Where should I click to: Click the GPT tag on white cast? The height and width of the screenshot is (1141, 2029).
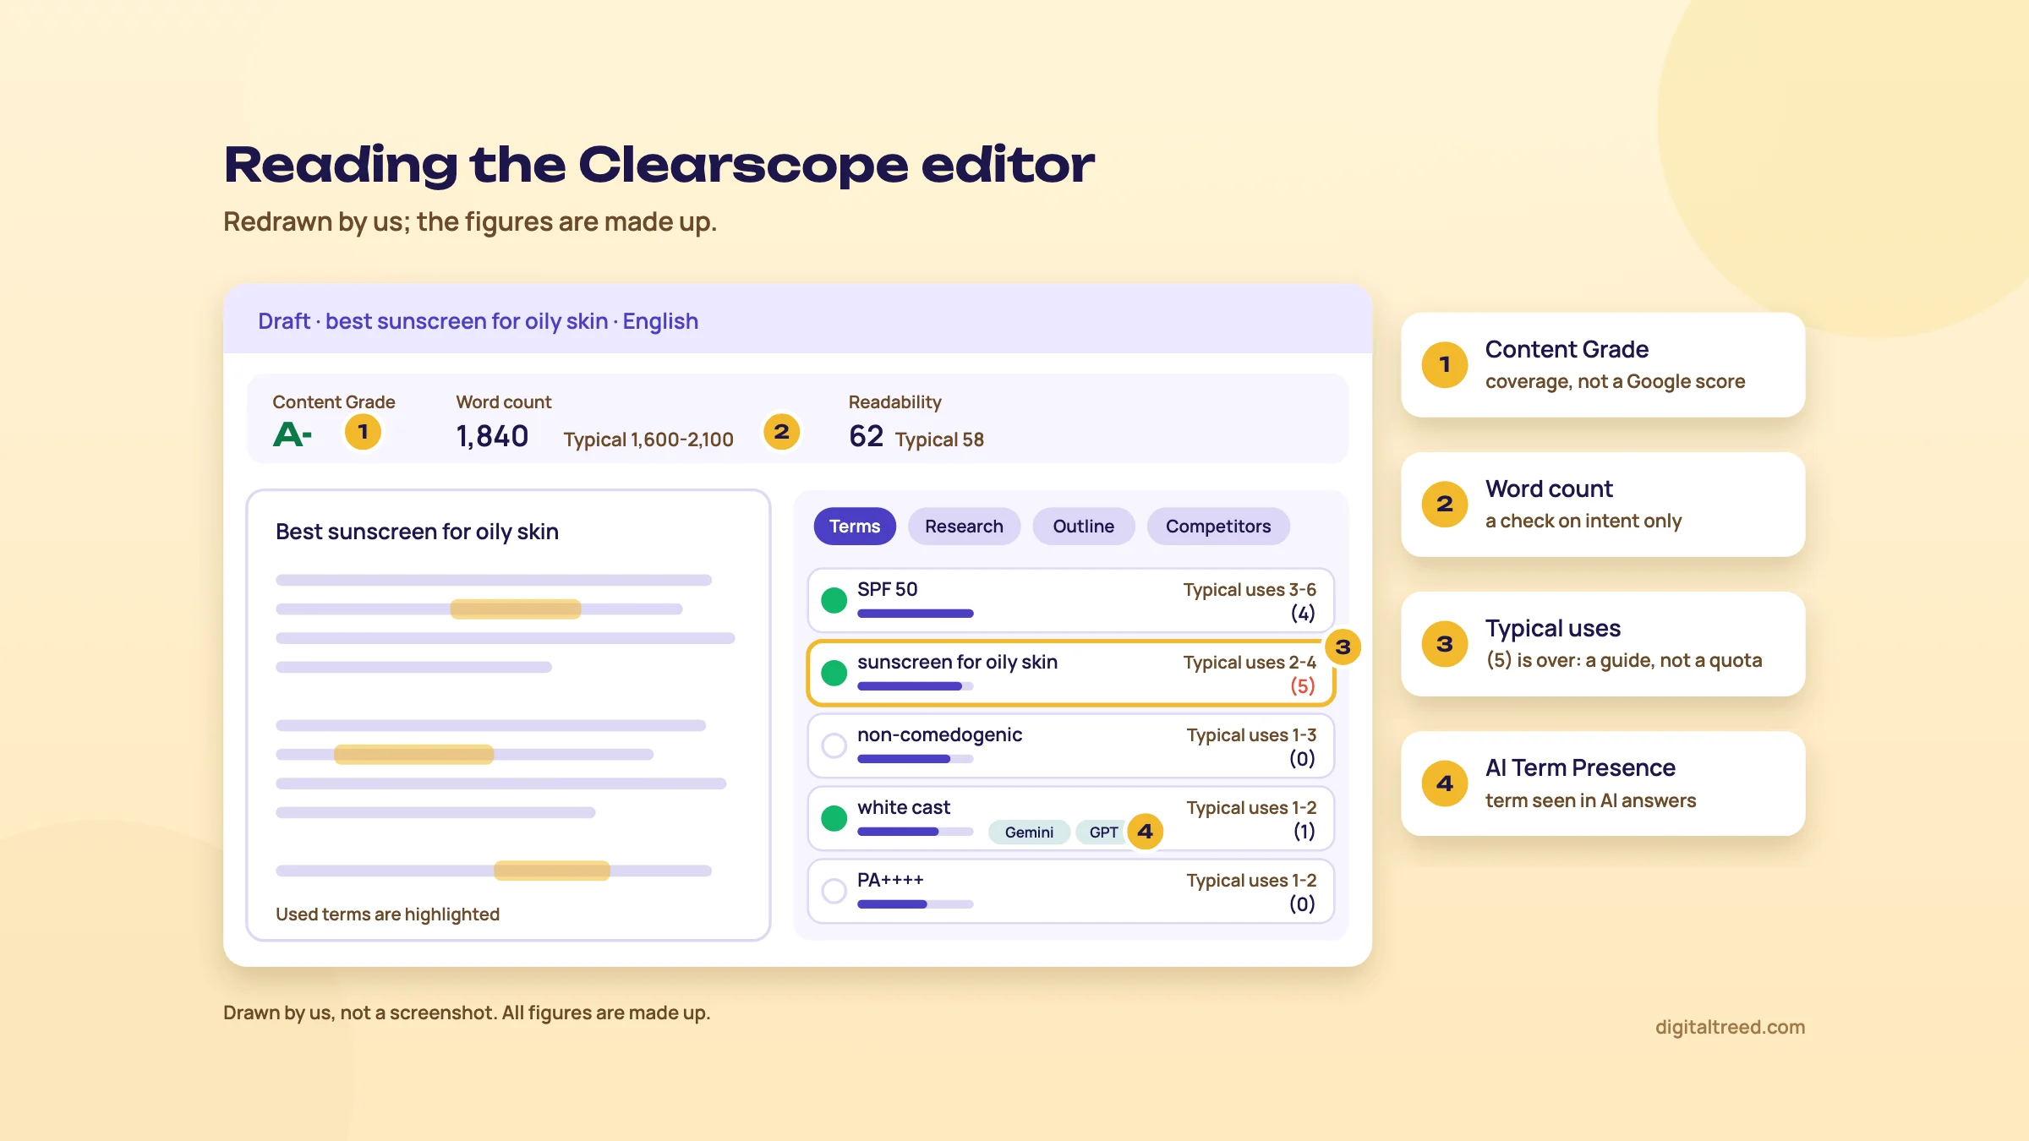click(1102, 833)
